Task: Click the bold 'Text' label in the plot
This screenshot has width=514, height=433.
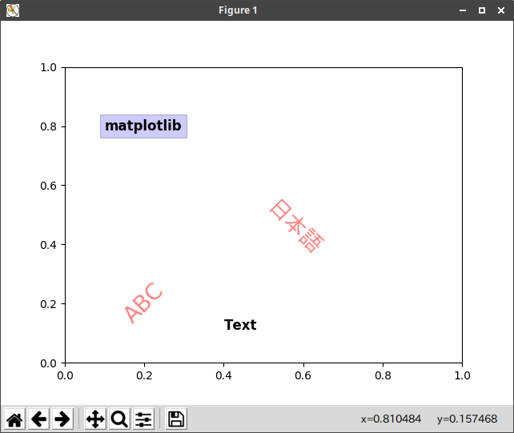Action: (x=240, y=325)
